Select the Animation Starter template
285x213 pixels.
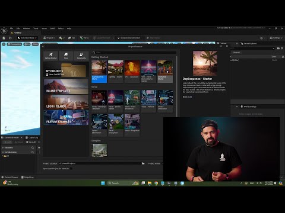coord(165,72)
